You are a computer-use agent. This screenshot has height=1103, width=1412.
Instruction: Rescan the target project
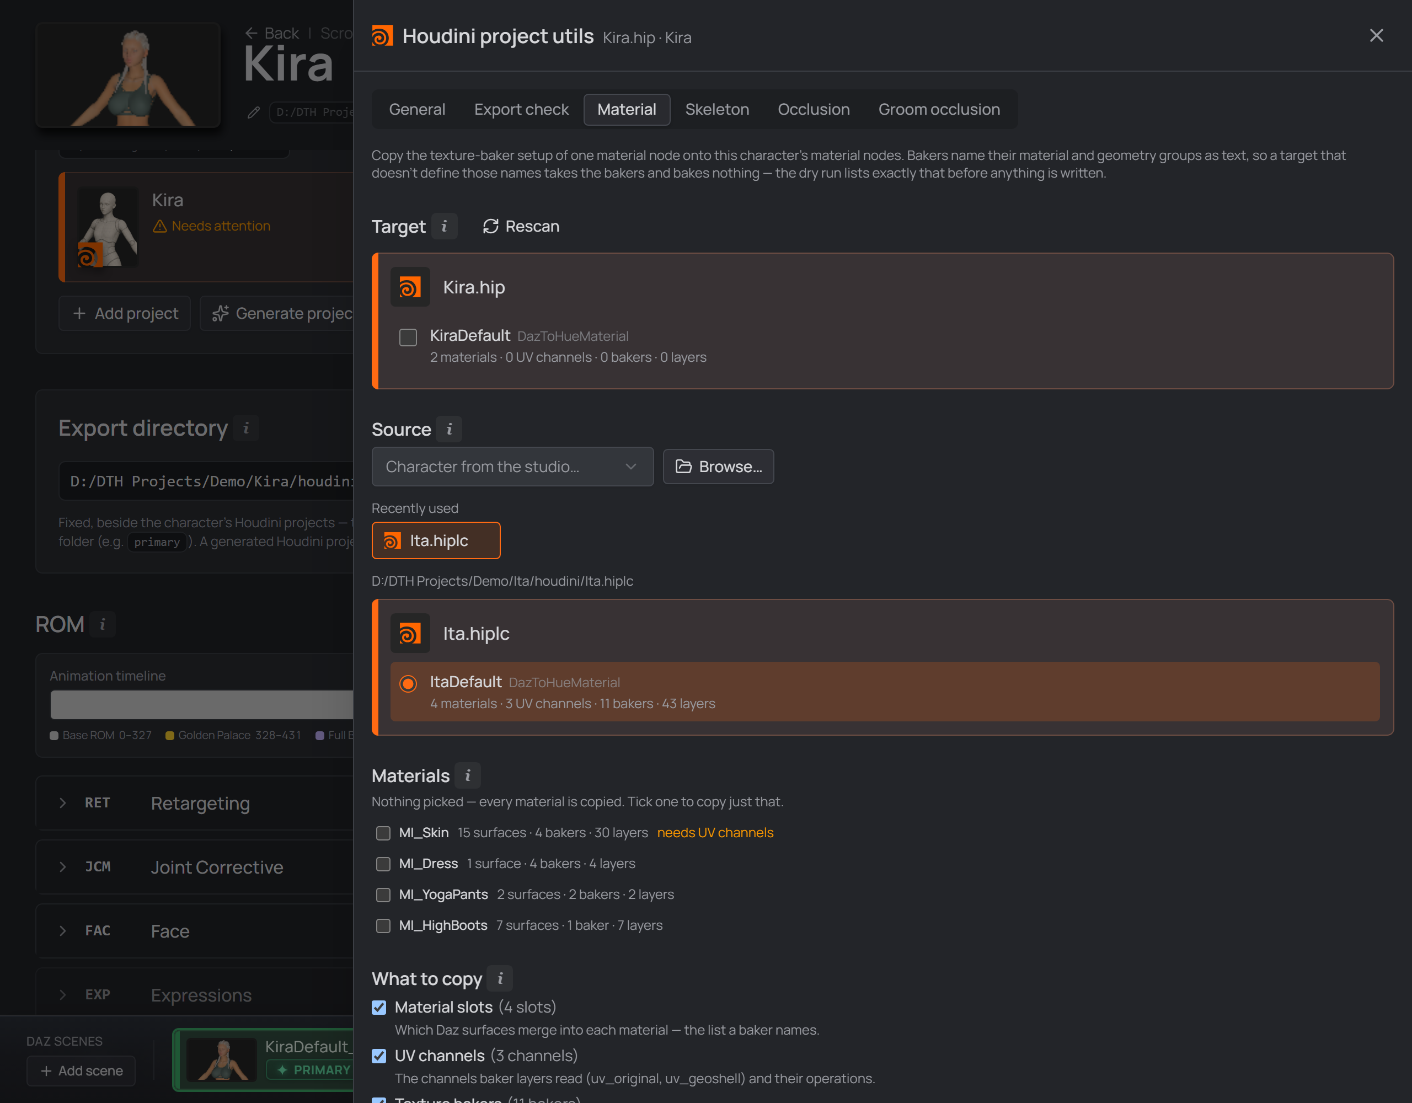tap(521, 226)
